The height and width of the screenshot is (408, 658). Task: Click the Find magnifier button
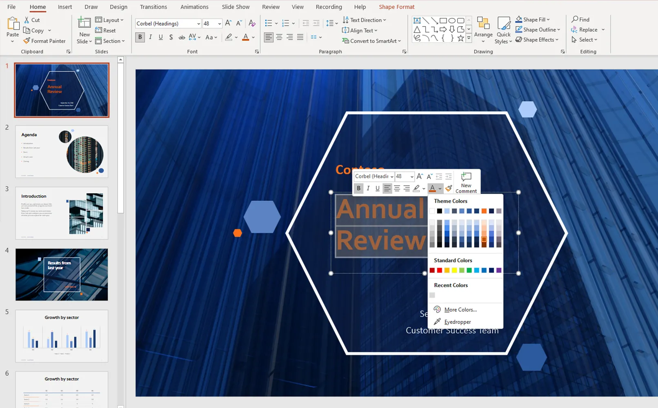580,19
